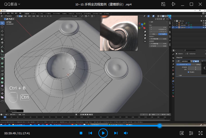Image resolution: width=206 pixels, height=138 pixels.
Task: Switch to mini player mode icon
Action: (x=163, y=4)
